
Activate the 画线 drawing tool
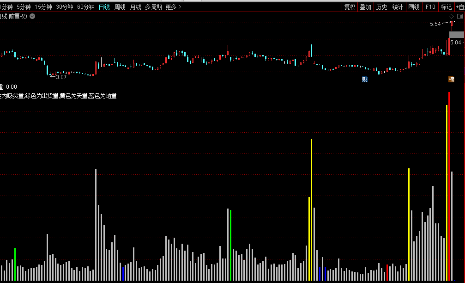(x=414, y=7)
